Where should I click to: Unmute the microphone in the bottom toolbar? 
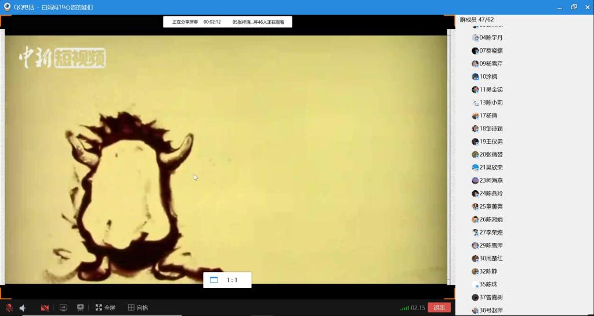[x=9, y=308]
